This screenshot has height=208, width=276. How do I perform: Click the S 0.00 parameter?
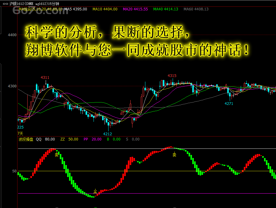(133, 139)
